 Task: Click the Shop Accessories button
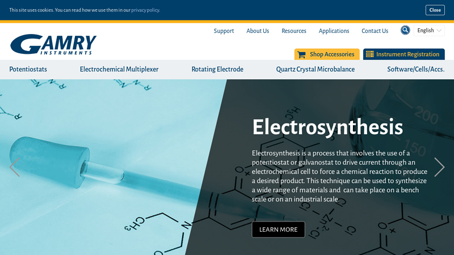[327, 54]
